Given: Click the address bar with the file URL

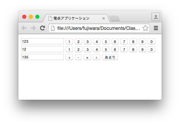Looking at the screenshot, I should coord(99,28).
